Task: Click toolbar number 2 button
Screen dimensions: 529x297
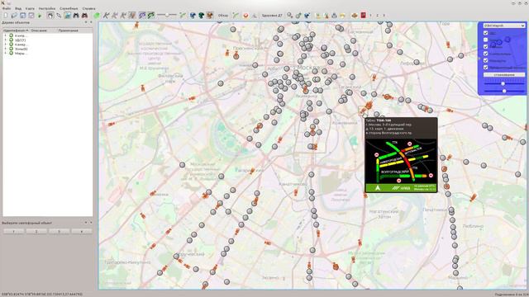Action: pos(377,16)
